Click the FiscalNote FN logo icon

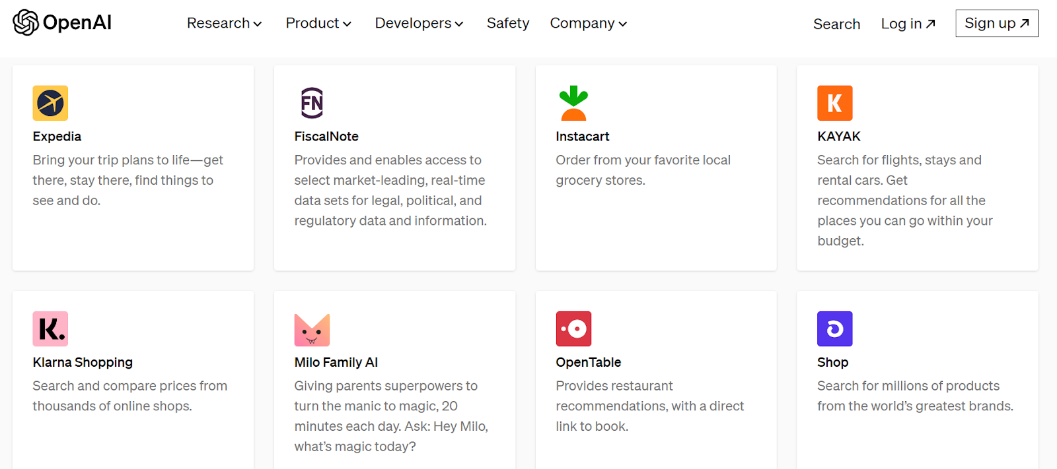312,103
